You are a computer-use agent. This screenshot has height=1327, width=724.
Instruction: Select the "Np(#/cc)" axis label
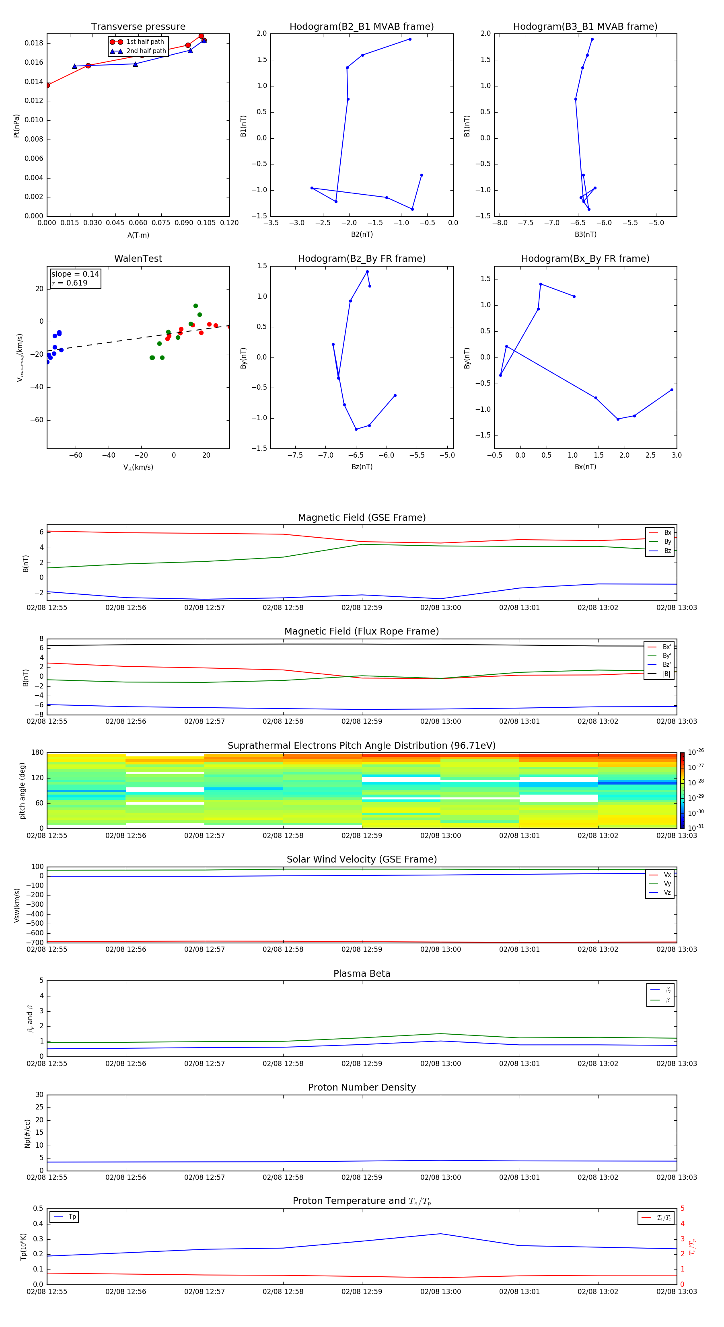(27, 1133)
